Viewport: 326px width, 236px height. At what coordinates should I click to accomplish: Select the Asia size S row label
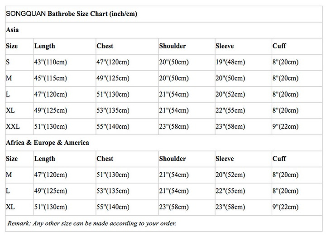(8, 62)
